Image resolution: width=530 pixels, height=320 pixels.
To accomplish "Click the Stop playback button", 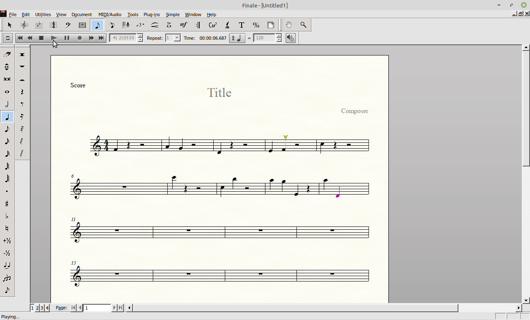I will [41, 38].
